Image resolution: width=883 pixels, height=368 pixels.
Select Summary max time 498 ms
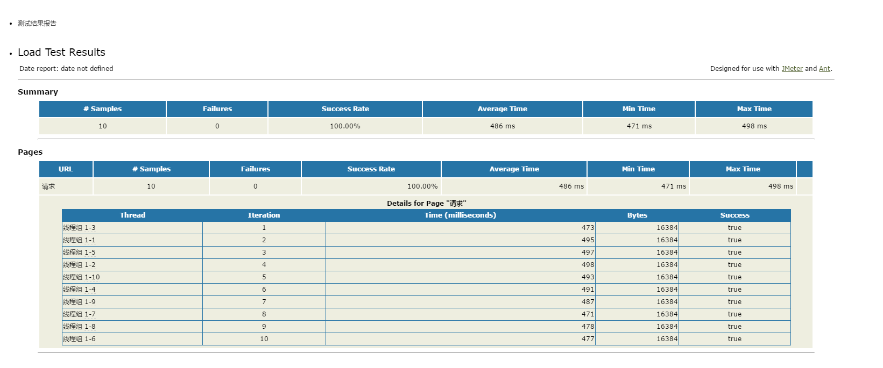click(x=754, y=126)
